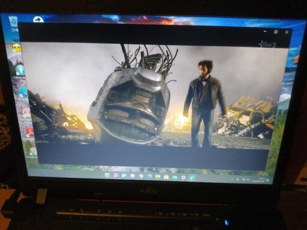Switch to the media player taskbar icon
307x230 pixels.
point(192,178)
